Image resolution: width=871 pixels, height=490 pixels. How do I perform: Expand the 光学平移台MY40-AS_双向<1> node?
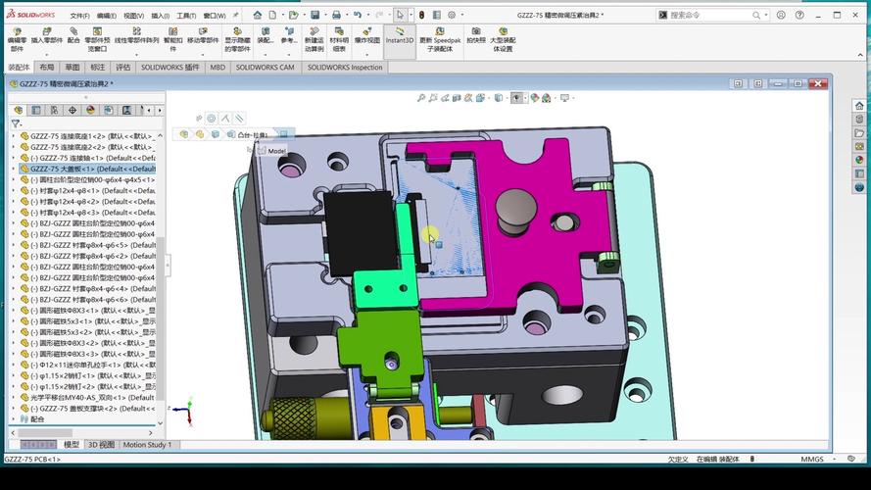tap(14, 397)
